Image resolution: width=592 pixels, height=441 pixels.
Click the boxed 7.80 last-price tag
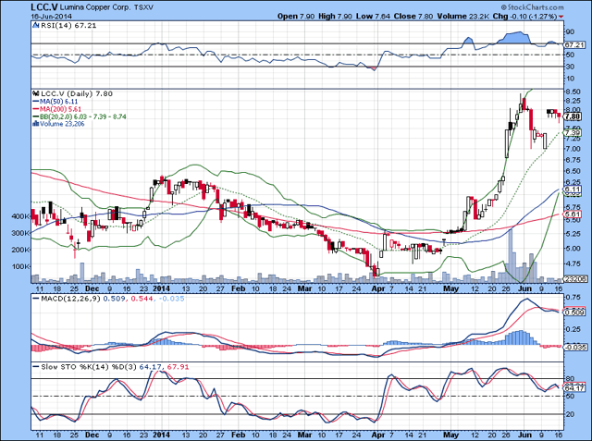click(573, 116)
